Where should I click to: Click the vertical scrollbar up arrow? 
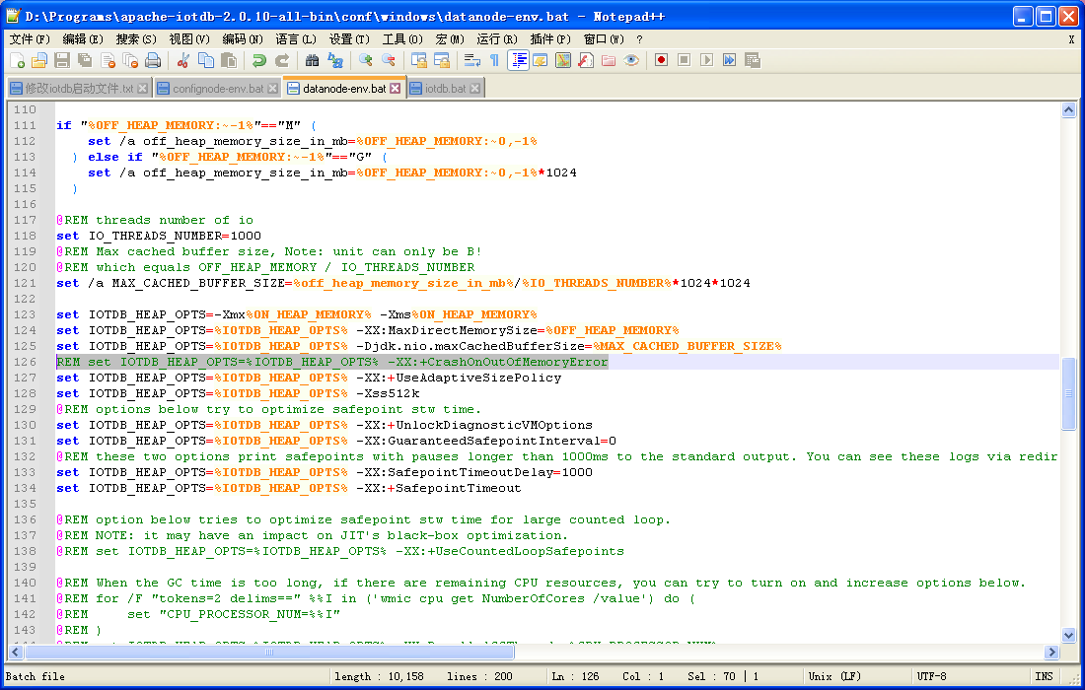[x=1068, y=110]
